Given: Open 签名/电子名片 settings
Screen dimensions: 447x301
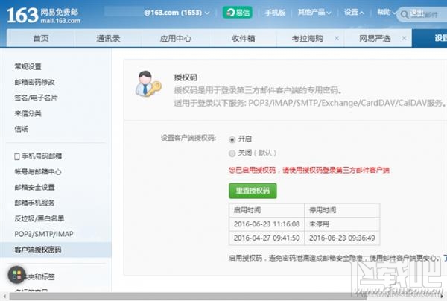Looking at the screenshot, I should (x=36, y=98).
